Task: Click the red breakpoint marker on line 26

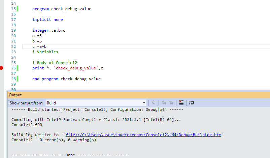Action: click(x=1, y=68)
